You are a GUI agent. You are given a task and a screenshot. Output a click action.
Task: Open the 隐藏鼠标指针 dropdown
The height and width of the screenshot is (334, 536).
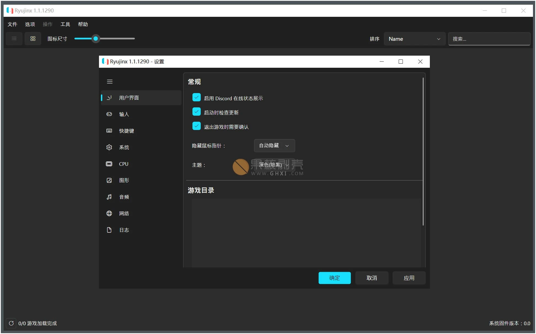(x=274, y=146)
